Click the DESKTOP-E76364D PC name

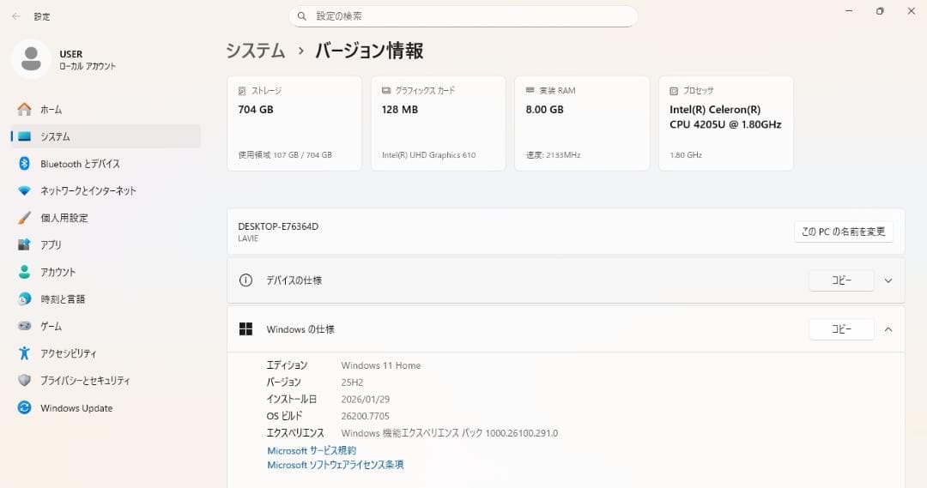[x=278, y=226]
